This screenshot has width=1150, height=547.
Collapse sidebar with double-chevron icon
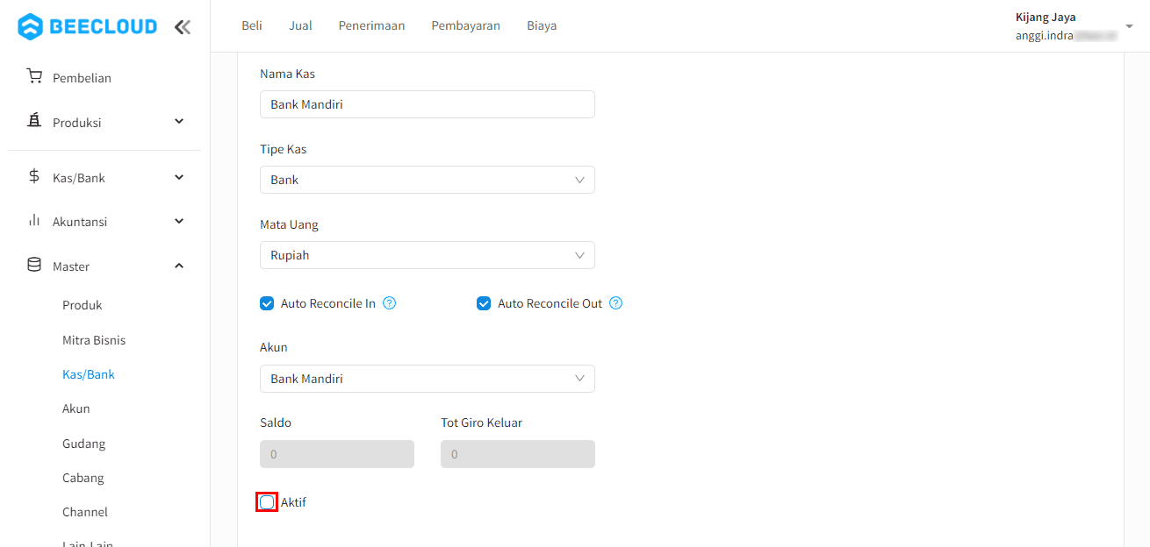[182, 27]
